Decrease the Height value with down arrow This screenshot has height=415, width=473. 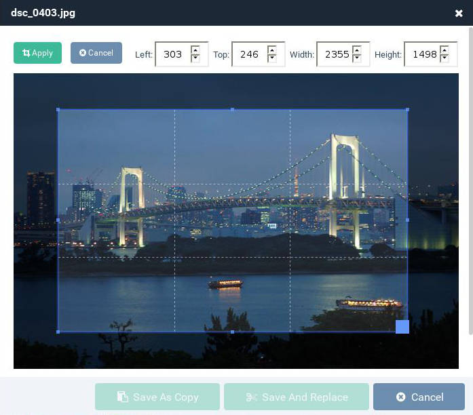(x=444, y=58)
